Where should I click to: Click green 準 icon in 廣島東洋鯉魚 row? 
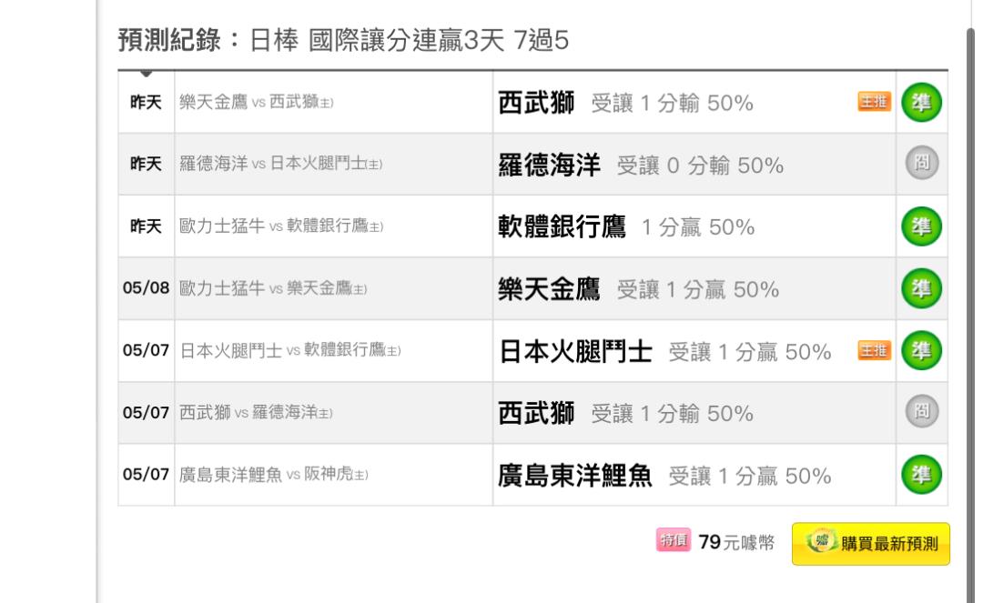pos(921,474)
